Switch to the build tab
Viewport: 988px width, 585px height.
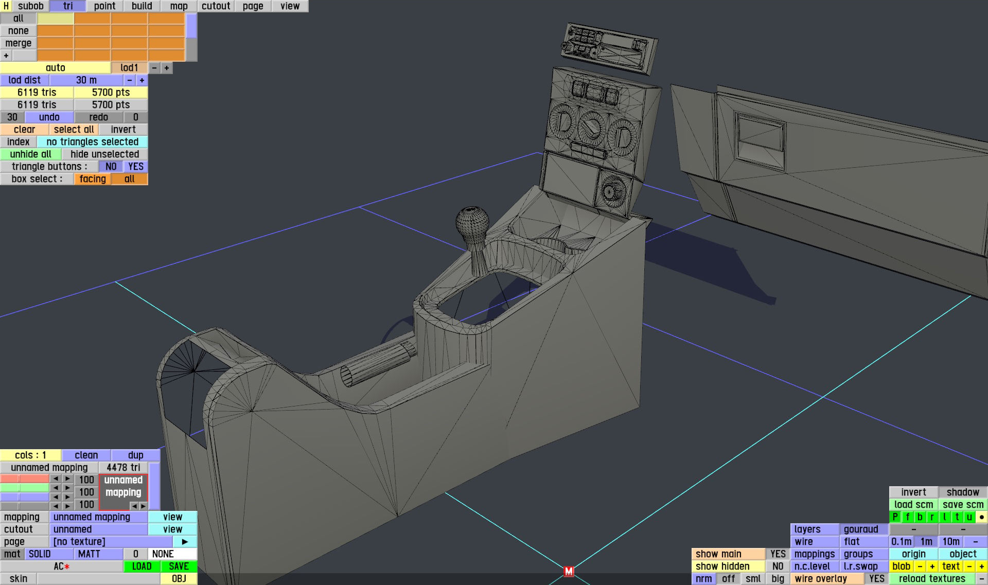(142, 6)
